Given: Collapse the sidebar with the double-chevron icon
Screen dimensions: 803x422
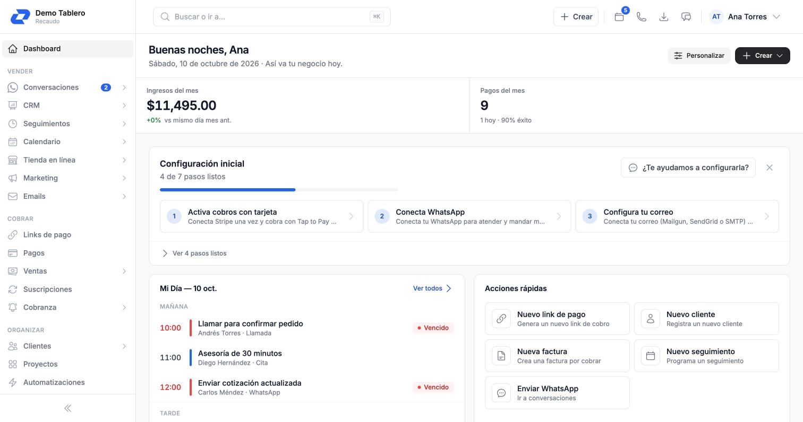Looking at the screenshot, I should pyautogui.click(x=67, y=408).
